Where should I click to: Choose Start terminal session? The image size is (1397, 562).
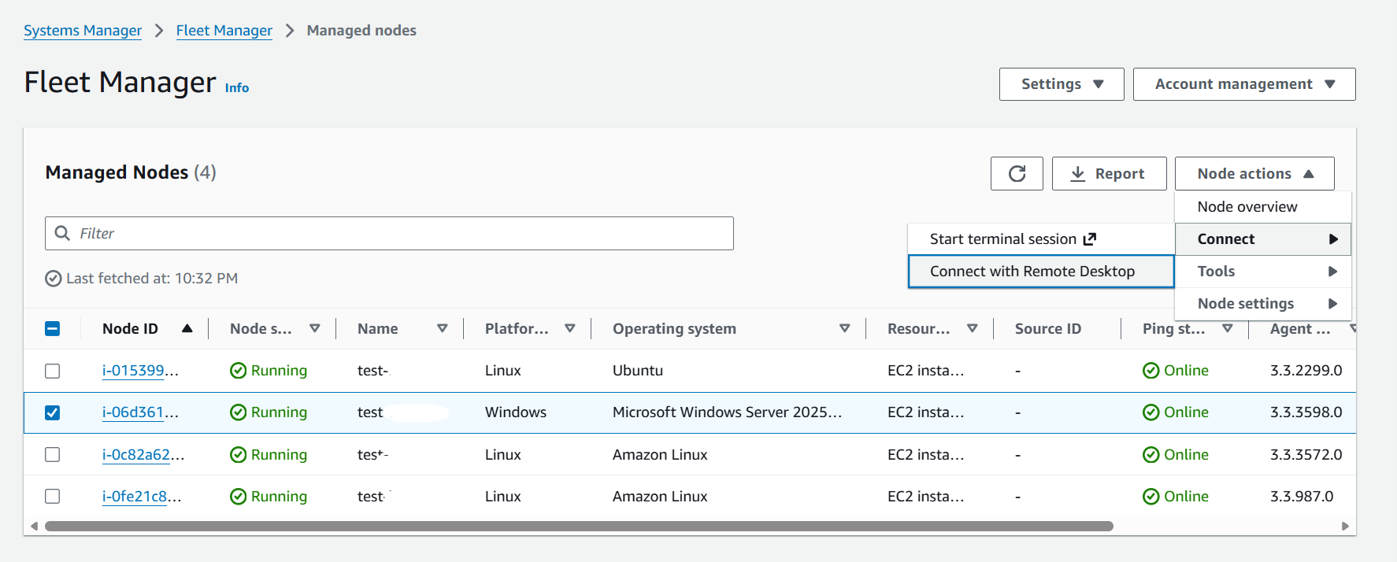click(x=1041, y=239)
